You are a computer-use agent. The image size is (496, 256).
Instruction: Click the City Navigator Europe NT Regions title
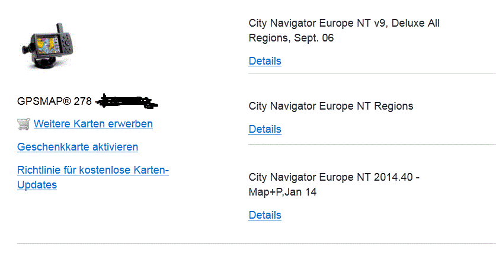click(331, 107)
